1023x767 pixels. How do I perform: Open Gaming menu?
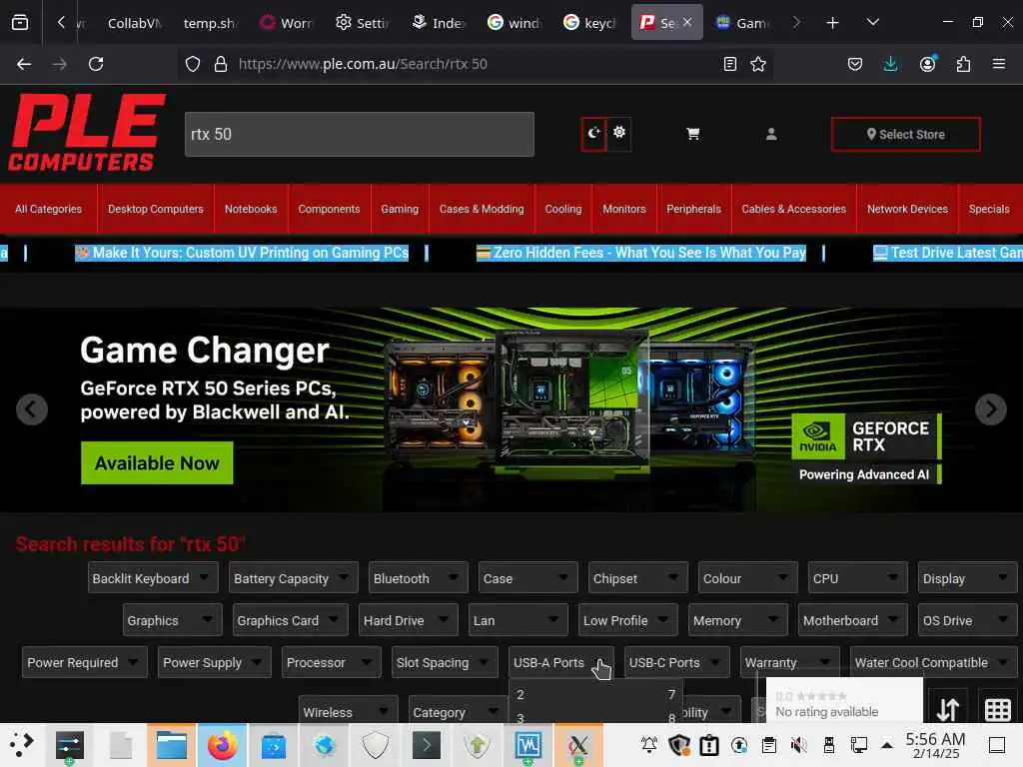click(400, 209)
